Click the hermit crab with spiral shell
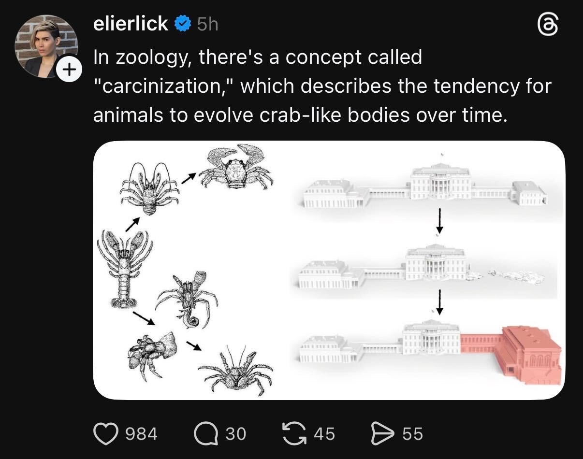The image size is (583, 459). coord(187,300)
